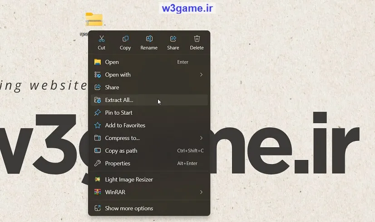The width and height of the screenshot is (375, 222).
Task: Click the Delete text label
Action: (x=197, y=48)
